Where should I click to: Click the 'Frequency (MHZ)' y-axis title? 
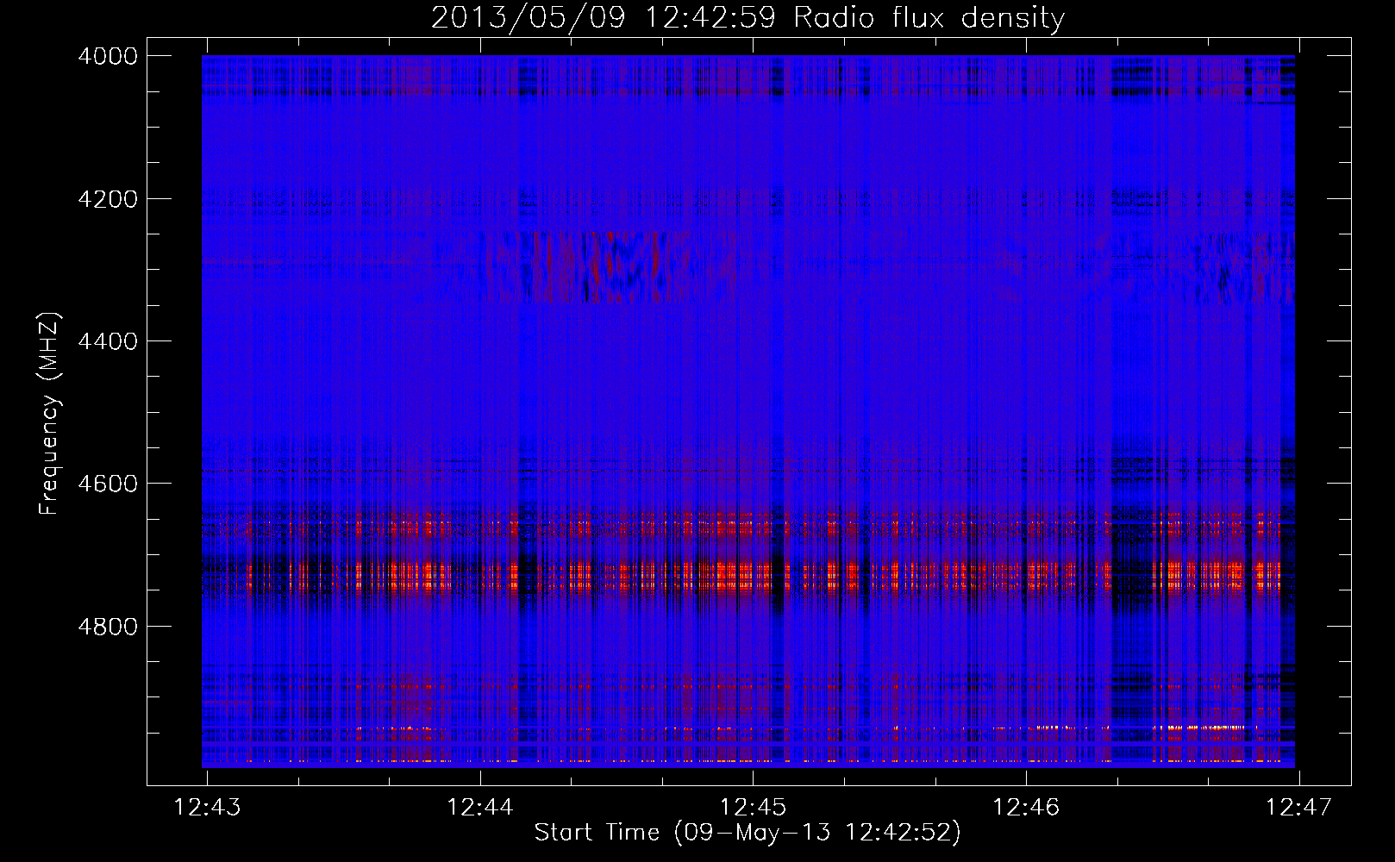pos(50,413)
